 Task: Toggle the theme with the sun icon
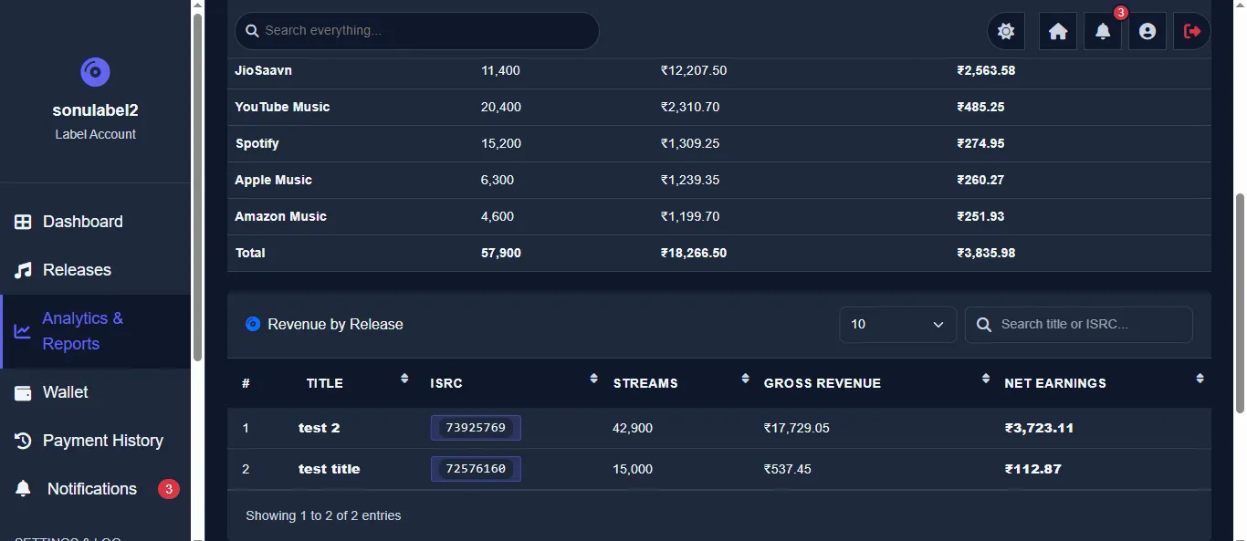click(1006, 31)
